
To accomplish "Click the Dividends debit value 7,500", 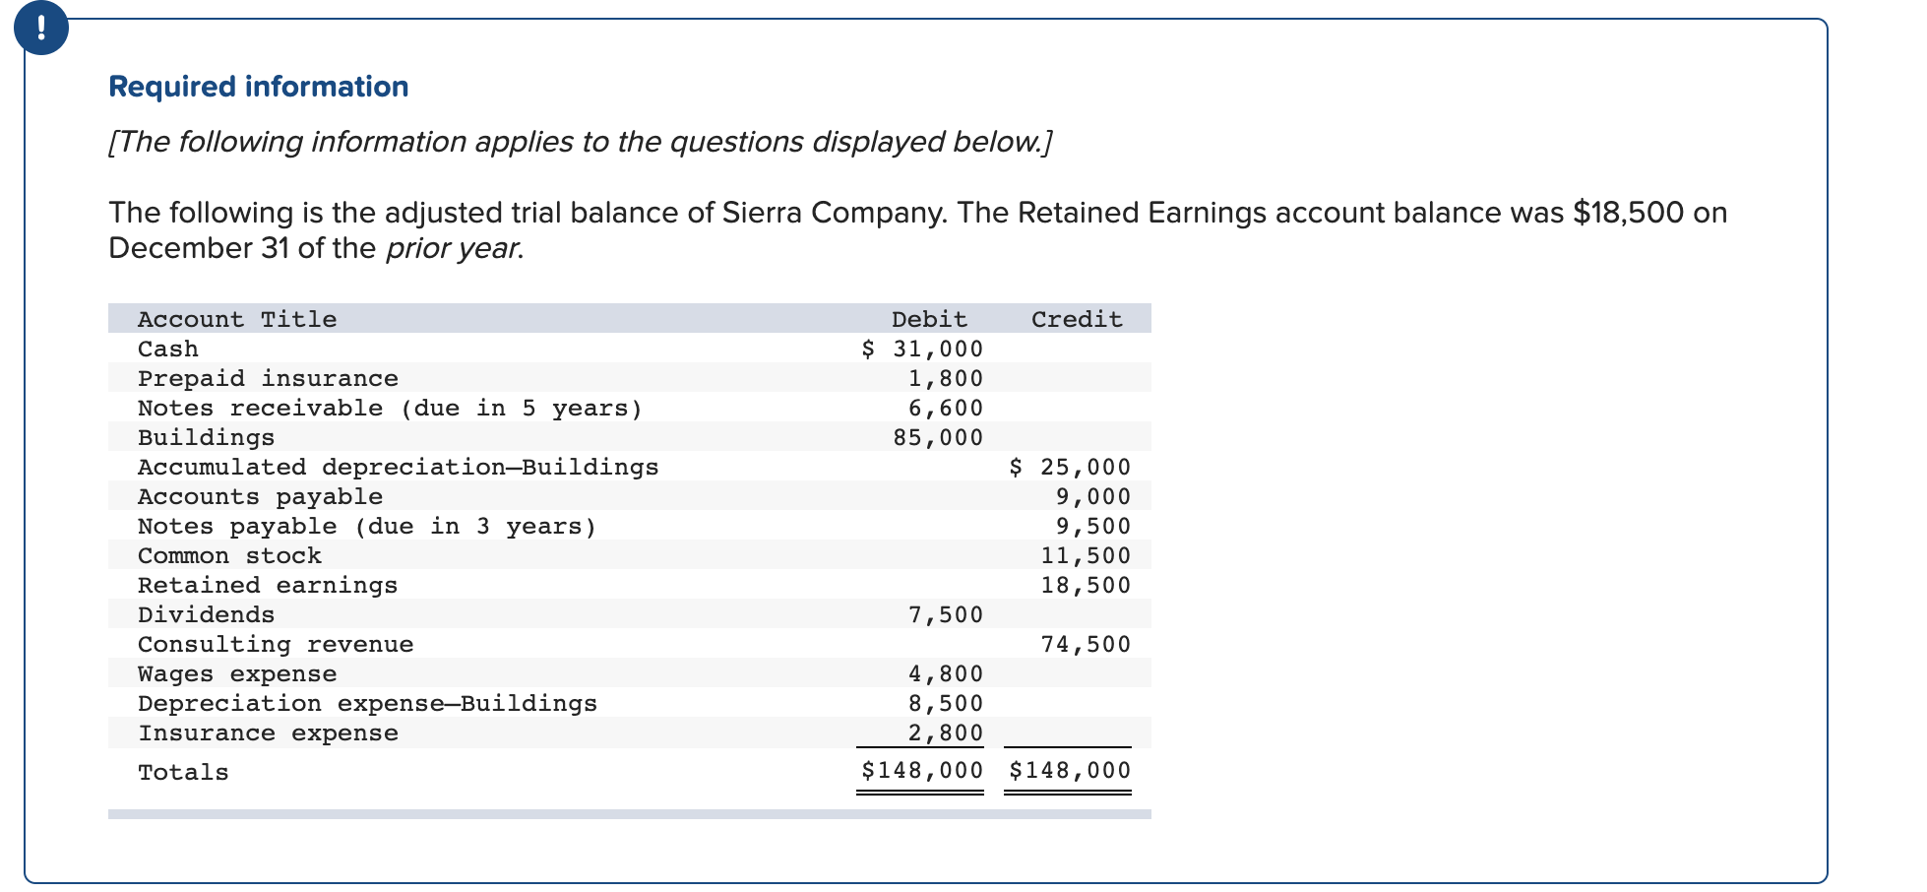I will coord(945,614).
